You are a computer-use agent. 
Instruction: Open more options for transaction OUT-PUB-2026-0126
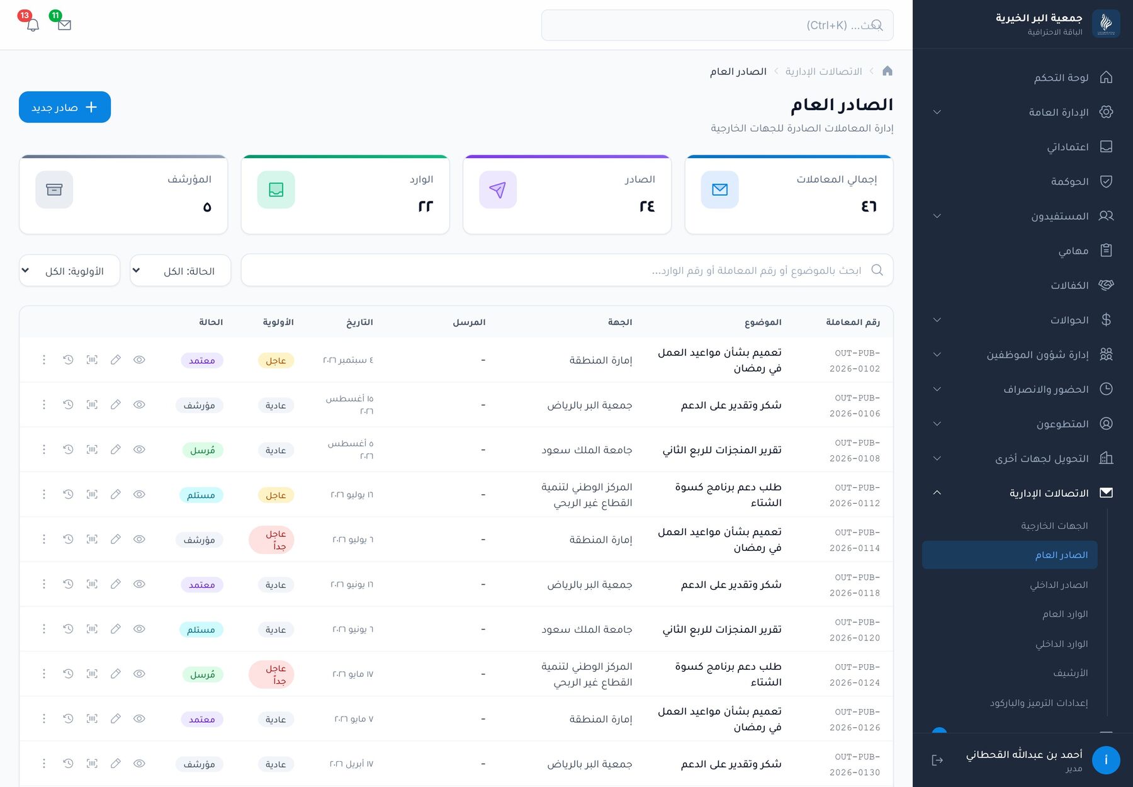coord(44,718)
